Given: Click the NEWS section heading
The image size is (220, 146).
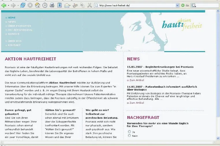Looking at the screenshot, I should click(x=133, y=59).
